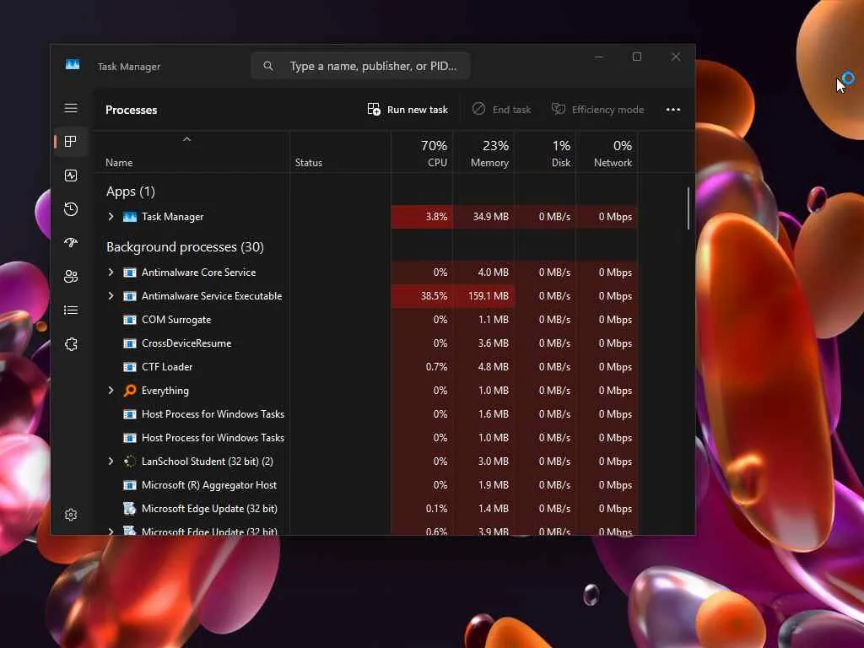Click the vertical scrollbar thumb
Screen dimensions: 864x648
(x=688, y=208)
